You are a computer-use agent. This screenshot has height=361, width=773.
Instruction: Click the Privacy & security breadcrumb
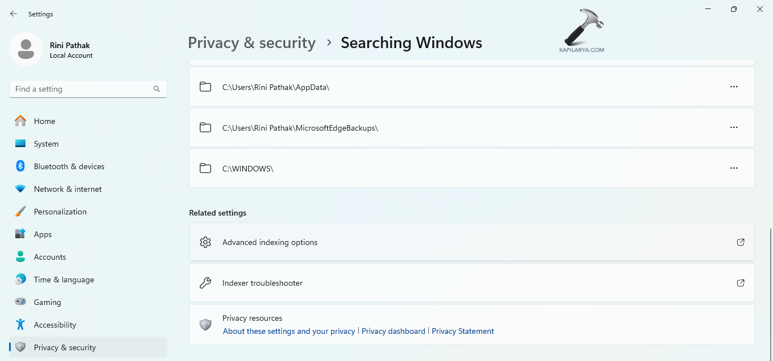pyautogui.click(x=251, y=43)
